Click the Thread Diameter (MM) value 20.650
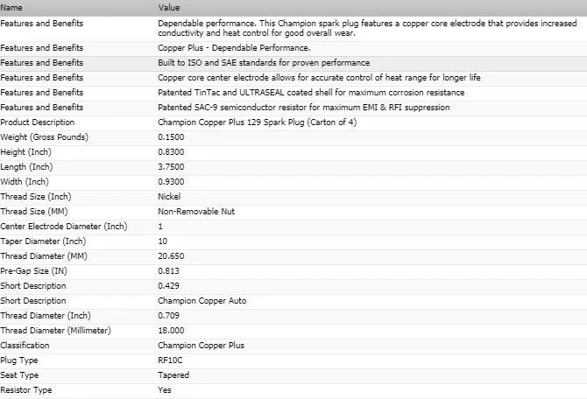Image resolution: width=587 pixels, height=399 pixels. pyautogui.click(x=171, y=256)
